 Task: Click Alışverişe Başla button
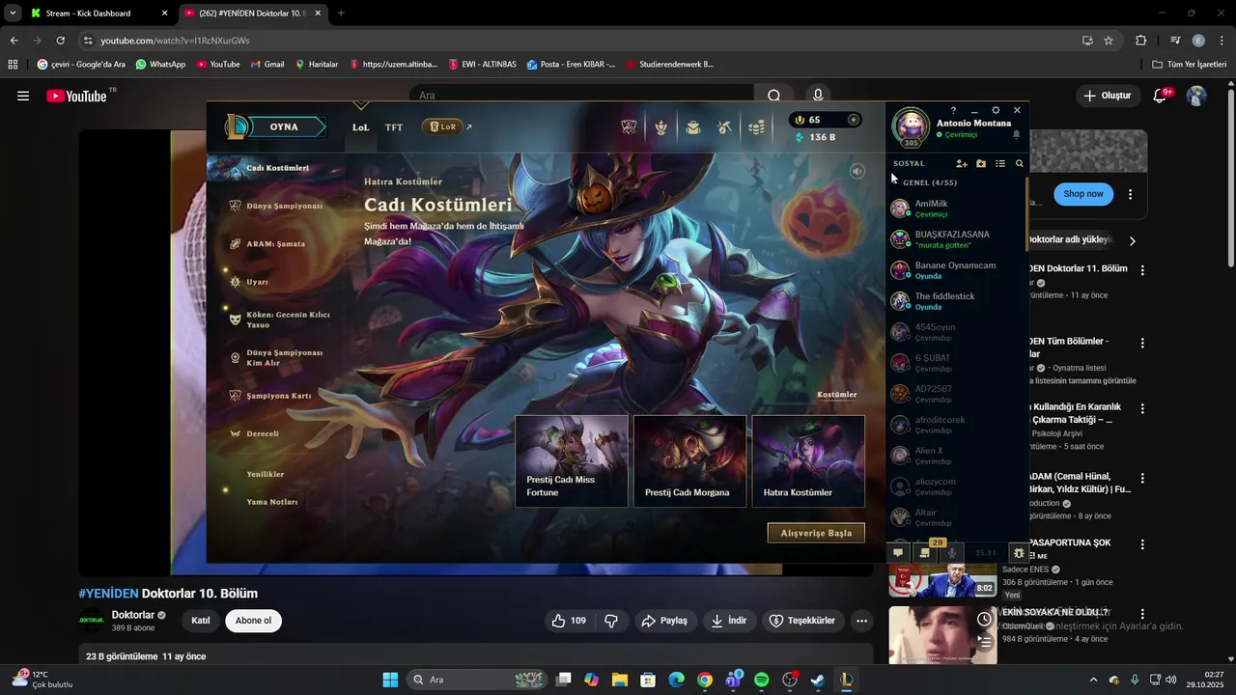coord(816,533)
